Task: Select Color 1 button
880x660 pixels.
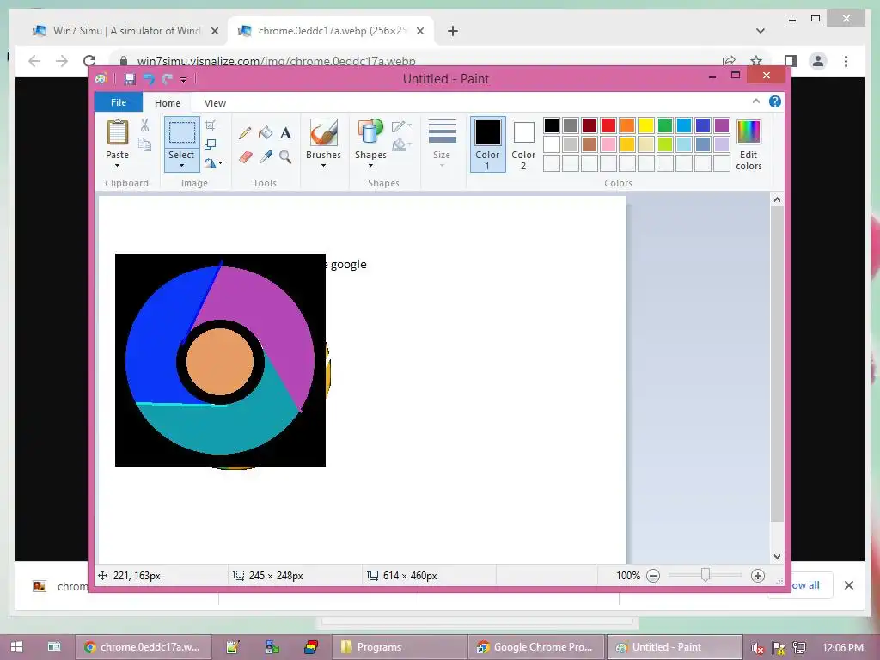Action: [x=488, y=144]
